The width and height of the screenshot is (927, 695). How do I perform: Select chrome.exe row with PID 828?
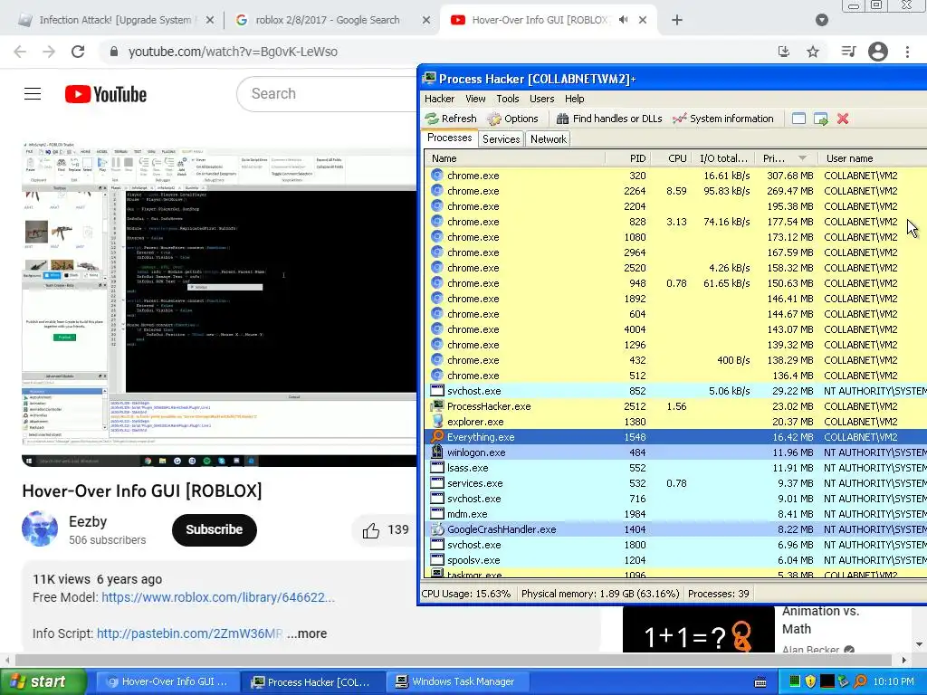(675, 222)
